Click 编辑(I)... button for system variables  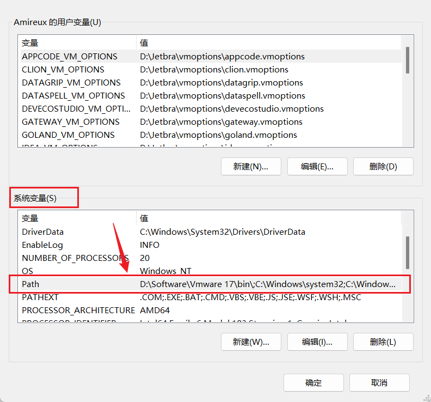[x=317, y=342]
